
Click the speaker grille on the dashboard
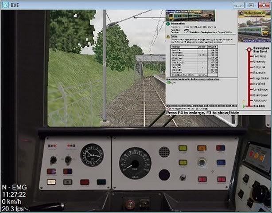[164, 152]
